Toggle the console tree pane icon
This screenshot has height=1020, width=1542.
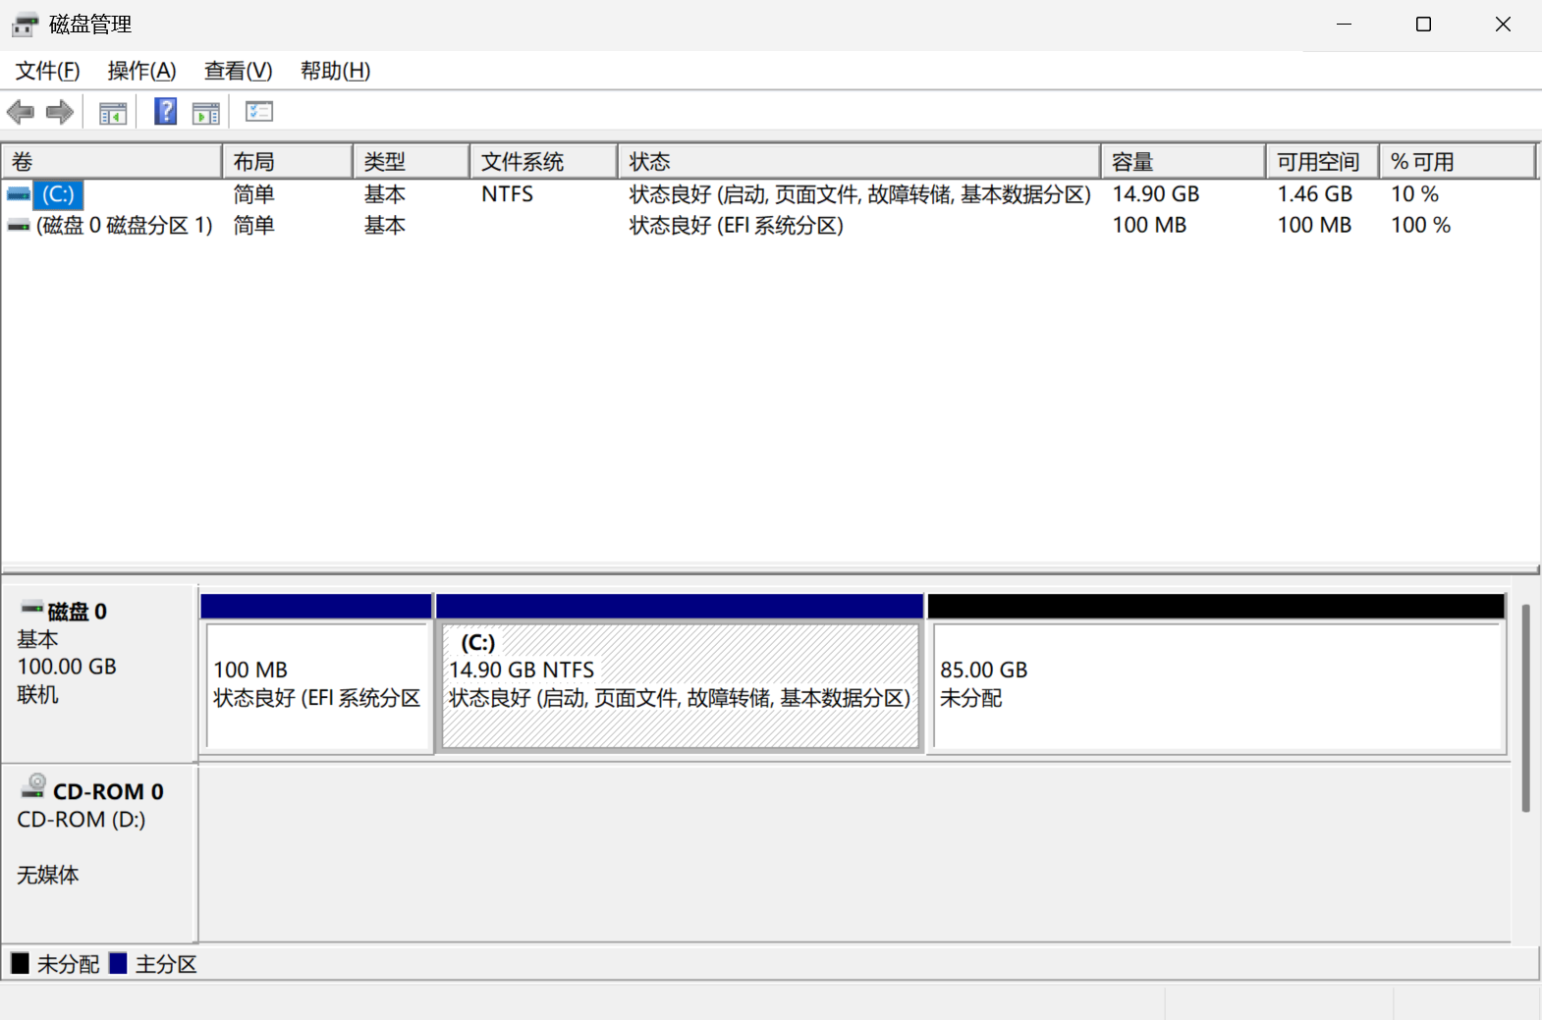(113, 113)
